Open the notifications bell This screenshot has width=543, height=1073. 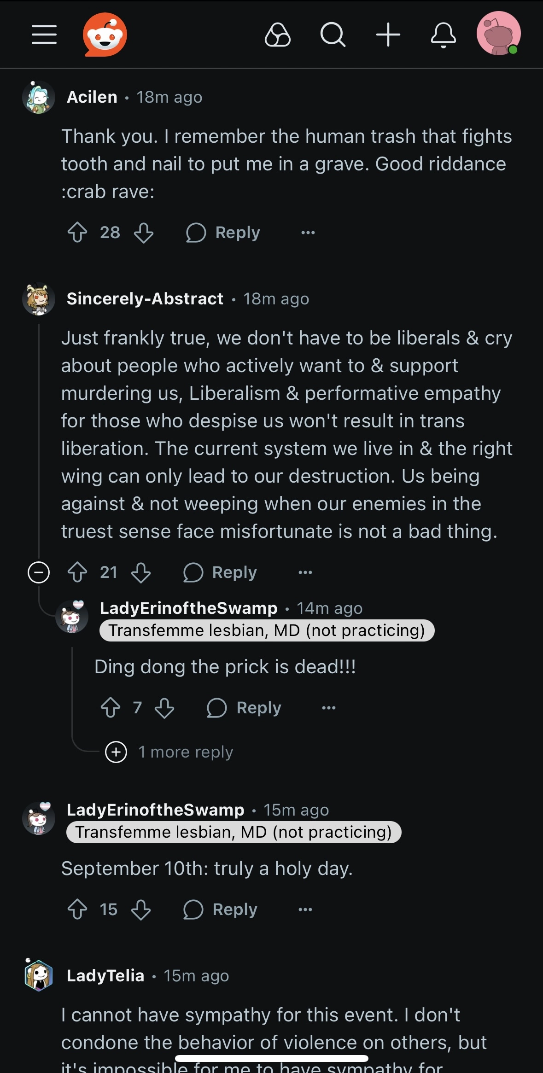click(443, 35)
